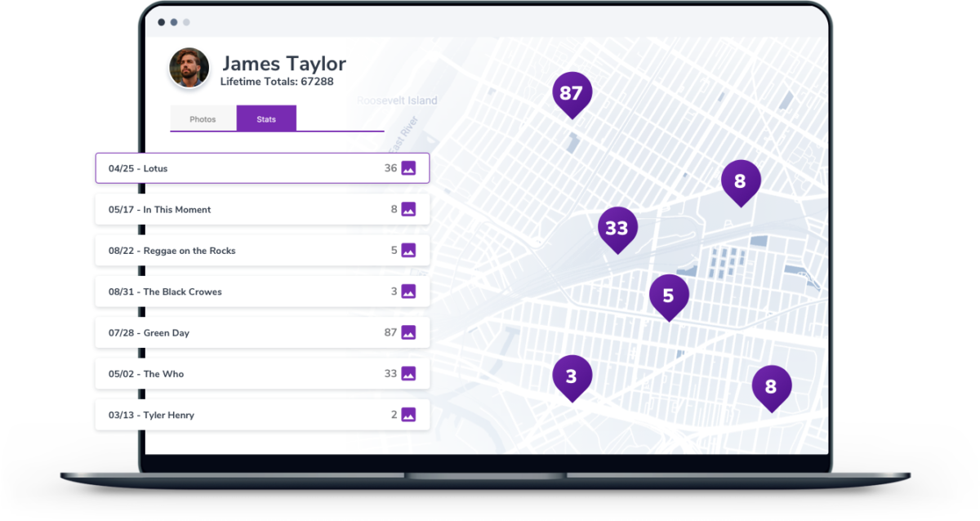Screen dimensions: 980x521
Task: Click the map pin labeled 87
Action: 572,92
